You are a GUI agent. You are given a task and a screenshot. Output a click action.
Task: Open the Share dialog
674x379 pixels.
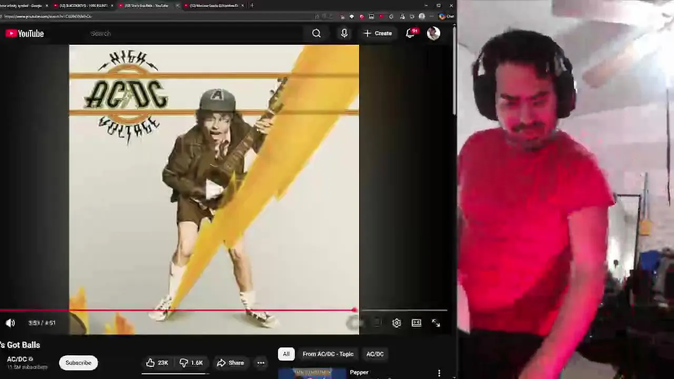(x=230, y=363)
